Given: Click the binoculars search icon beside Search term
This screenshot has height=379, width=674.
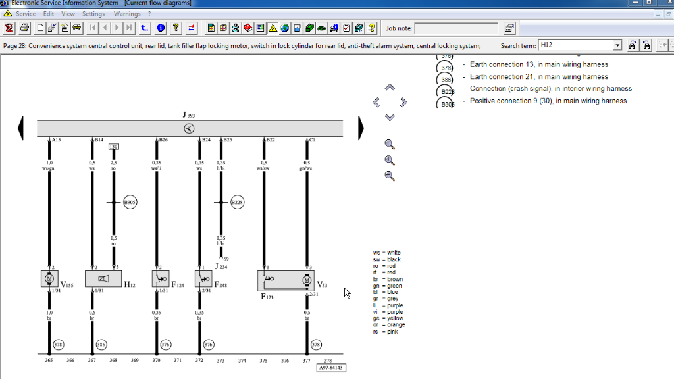Looking at the screenshot, I should pos(633,45).
